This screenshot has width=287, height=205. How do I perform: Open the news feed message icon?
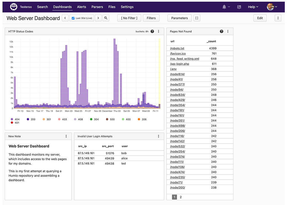pos(239,7)
